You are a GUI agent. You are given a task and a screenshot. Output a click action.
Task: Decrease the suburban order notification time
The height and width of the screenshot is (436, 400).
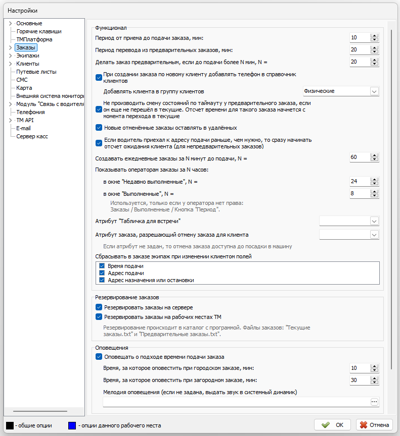click(x=374, y=383)
